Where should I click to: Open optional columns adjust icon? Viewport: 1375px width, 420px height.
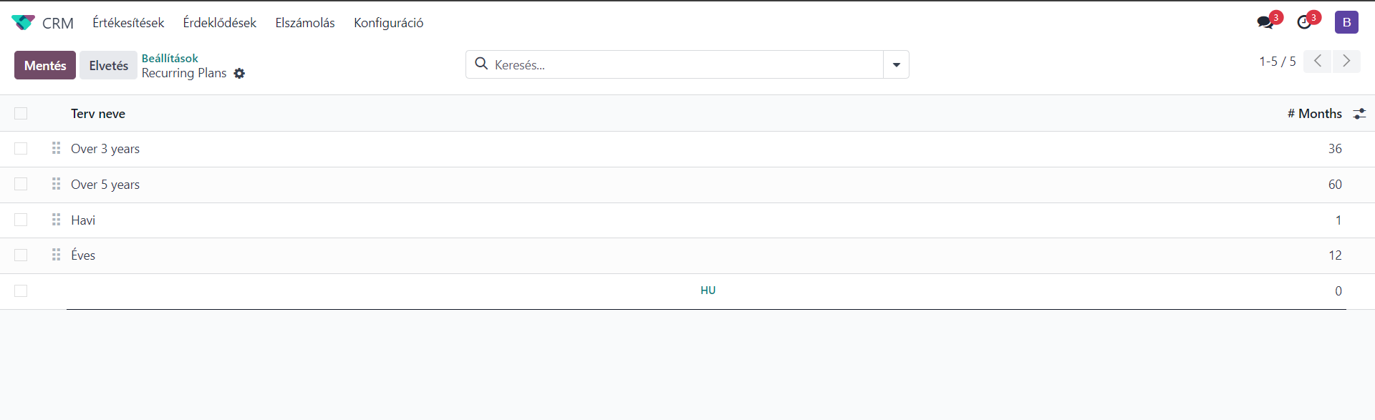pyautogui.click(x=1359, y=114)
